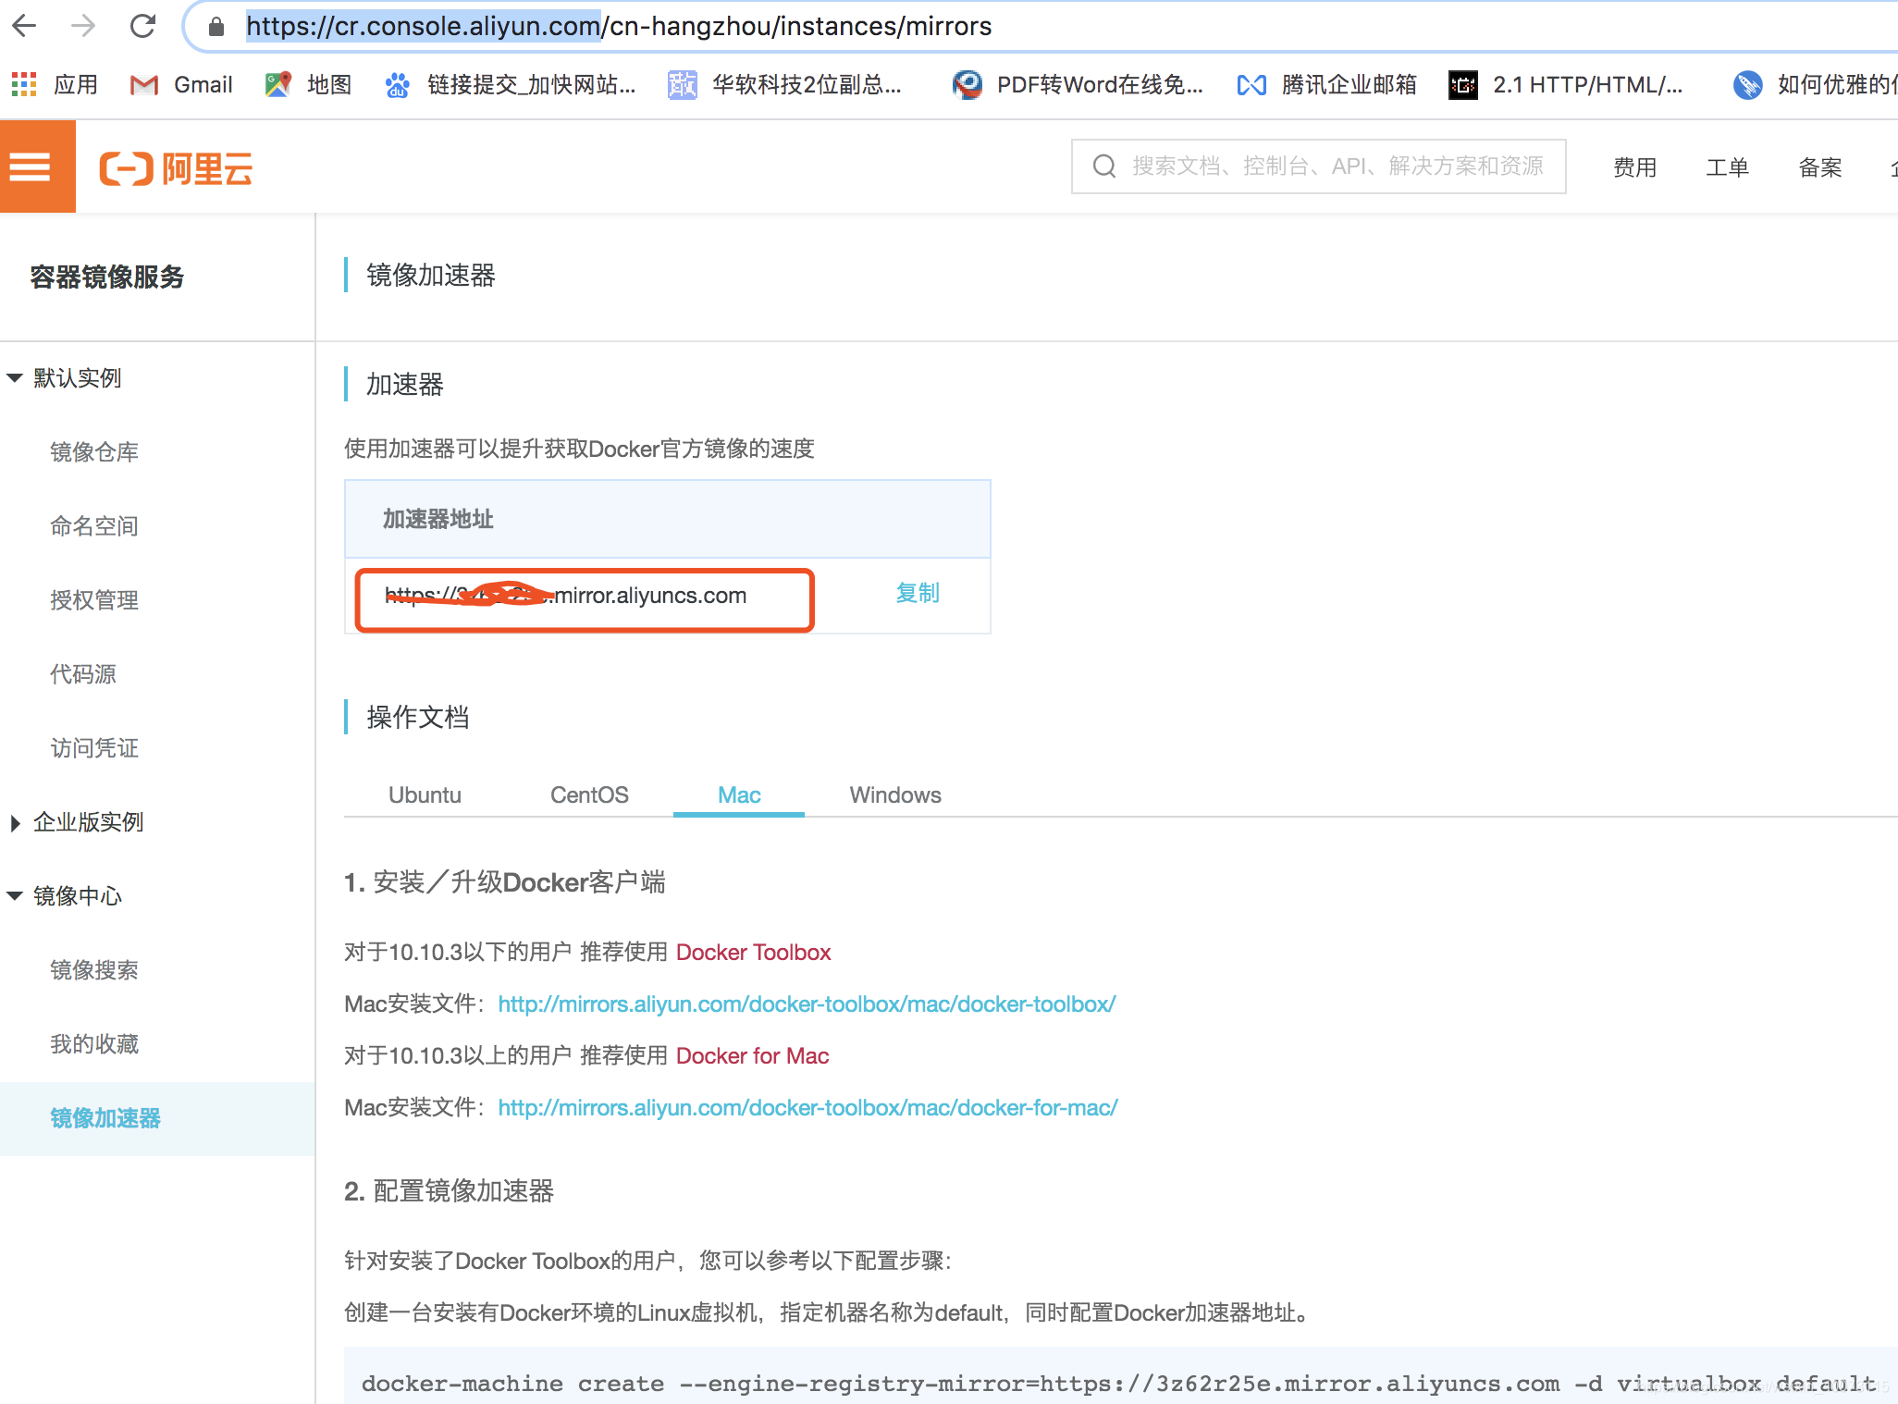Open the 腾讯企业邮箱 bookmark
Screen dimensions: 1898x1404
pyautogui.click(x=1326, y=85)
